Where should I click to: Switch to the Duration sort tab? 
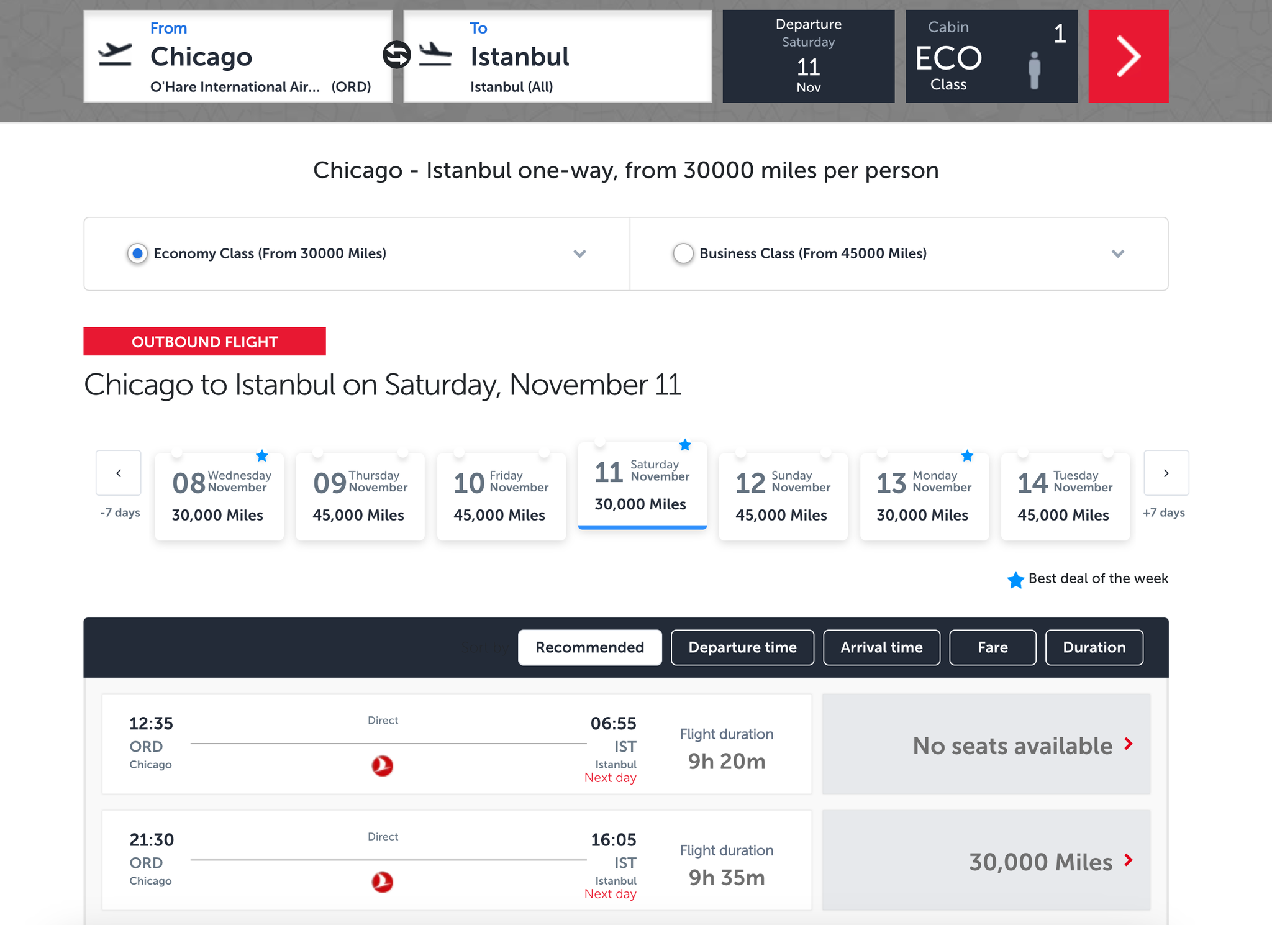coord(1094,647)
